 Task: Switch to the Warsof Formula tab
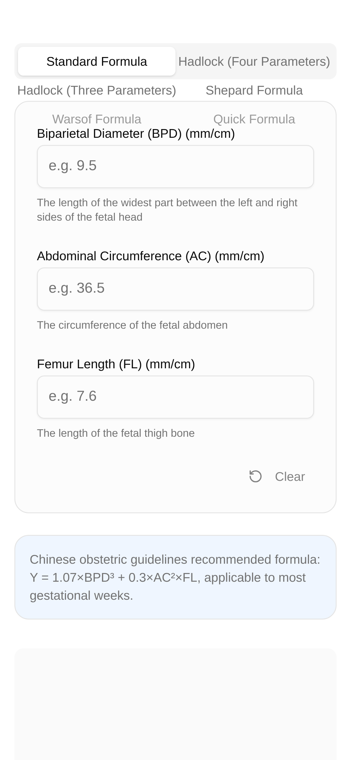tap(97, 119)
